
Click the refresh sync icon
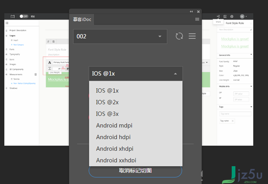click(179, 36)
